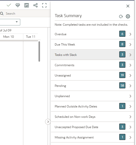Open Due This Week tasks
This screenshot has width=136, height=145.
[x=92, y=45]
